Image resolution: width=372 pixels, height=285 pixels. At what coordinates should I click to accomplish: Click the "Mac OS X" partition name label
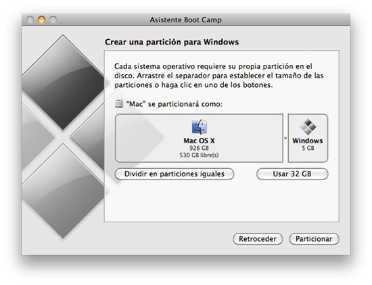pyautogui.click(x=199, y=140)
